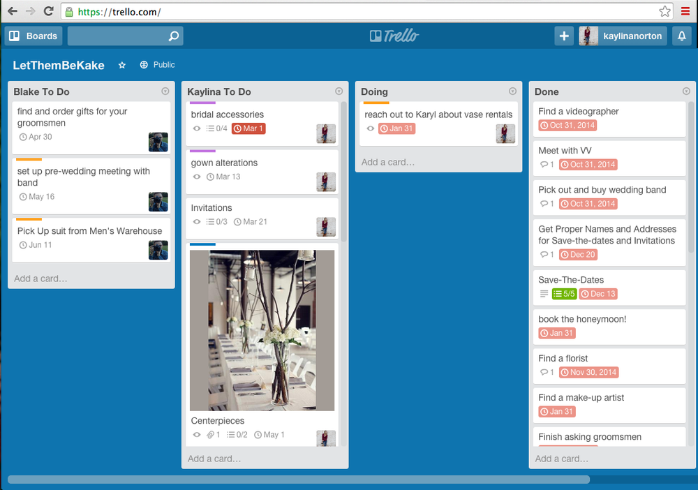Click comment badge on Meet with VV
This screenshot has height=490, width=698.
547,165
